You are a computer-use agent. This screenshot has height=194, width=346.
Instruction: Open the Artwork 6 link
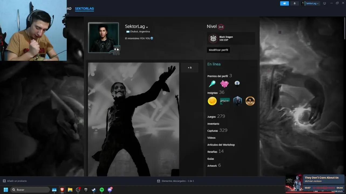click(x=214, y=165)
